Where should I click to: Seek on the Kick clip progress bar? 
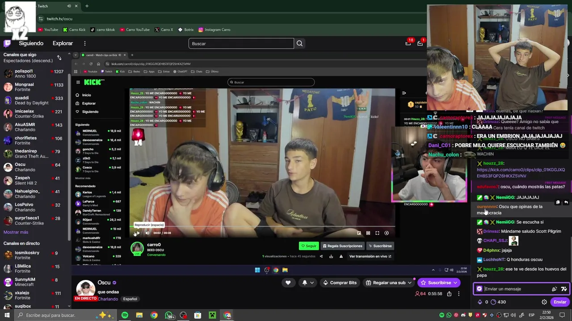pyautogui.click(x=262, y=227)
